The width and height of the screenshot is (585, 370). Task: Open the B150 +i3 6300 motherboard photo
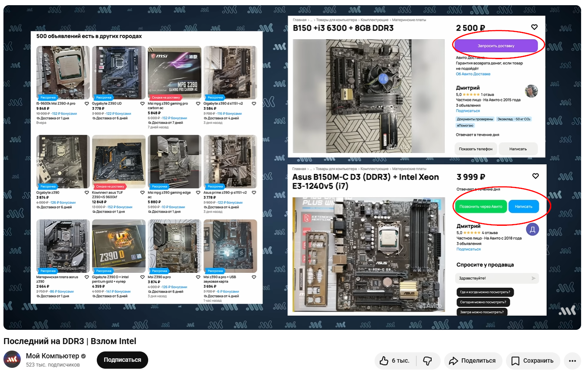(369, 96)
